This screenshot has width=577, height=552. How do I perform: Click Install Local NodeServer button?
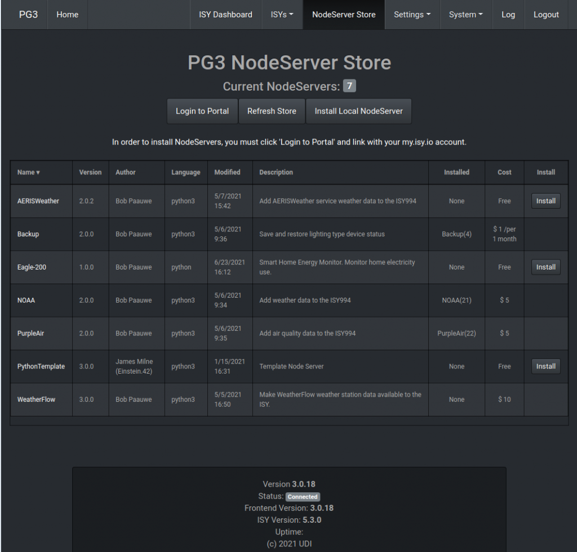tap(358, 111)
